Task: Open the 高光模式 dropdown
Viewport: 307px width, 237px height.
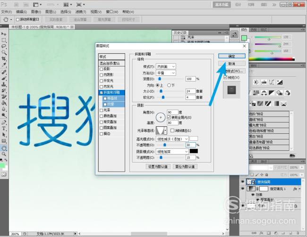Action: click(x=172, y=139)
